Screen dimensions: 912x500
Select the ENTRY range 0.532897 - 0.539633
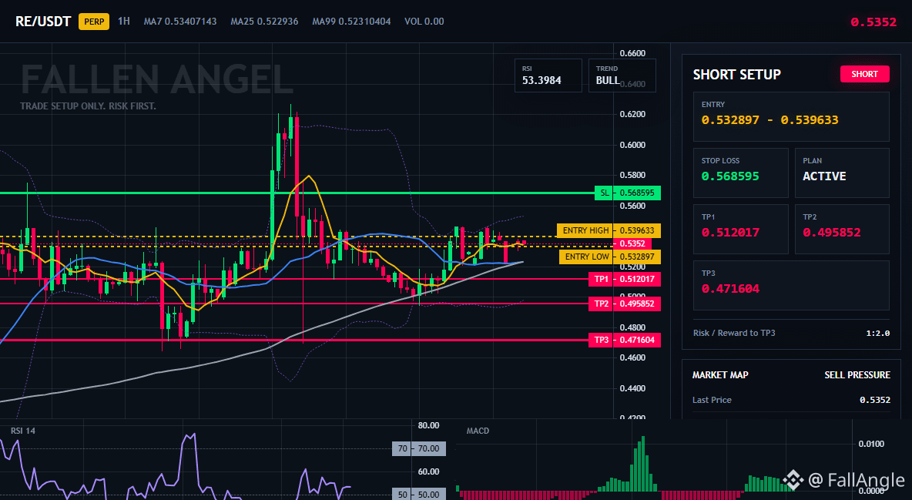pyautogui.click(x=770, y=120)
